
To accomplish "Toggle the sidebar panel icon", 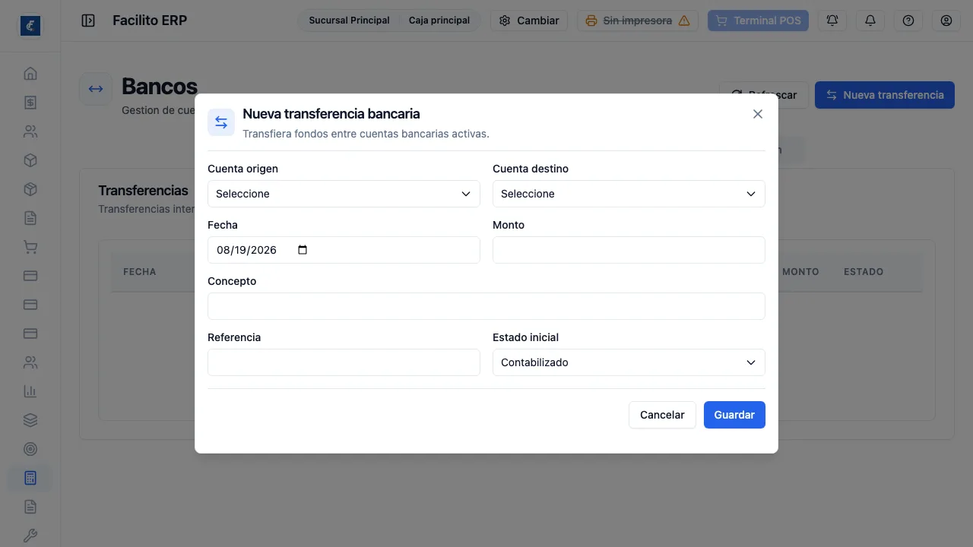I will (x=88, y=21).
